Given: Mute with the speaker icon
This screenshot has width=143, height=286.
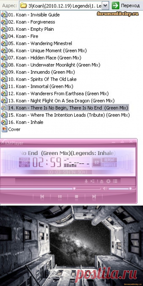Looking at the screenshot, I should click(x=105, y=188).
